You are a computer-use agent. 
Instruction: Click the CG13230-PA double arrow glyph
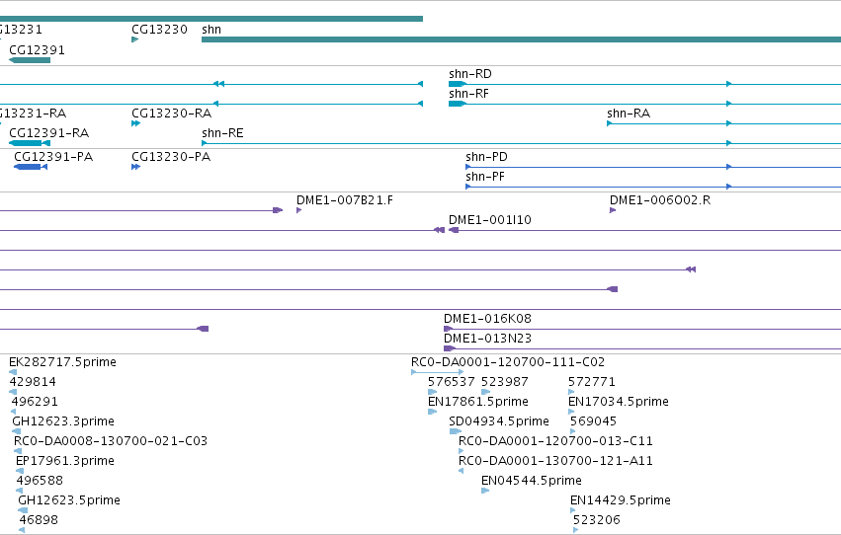pyautogui.click(x=135, y=167)
